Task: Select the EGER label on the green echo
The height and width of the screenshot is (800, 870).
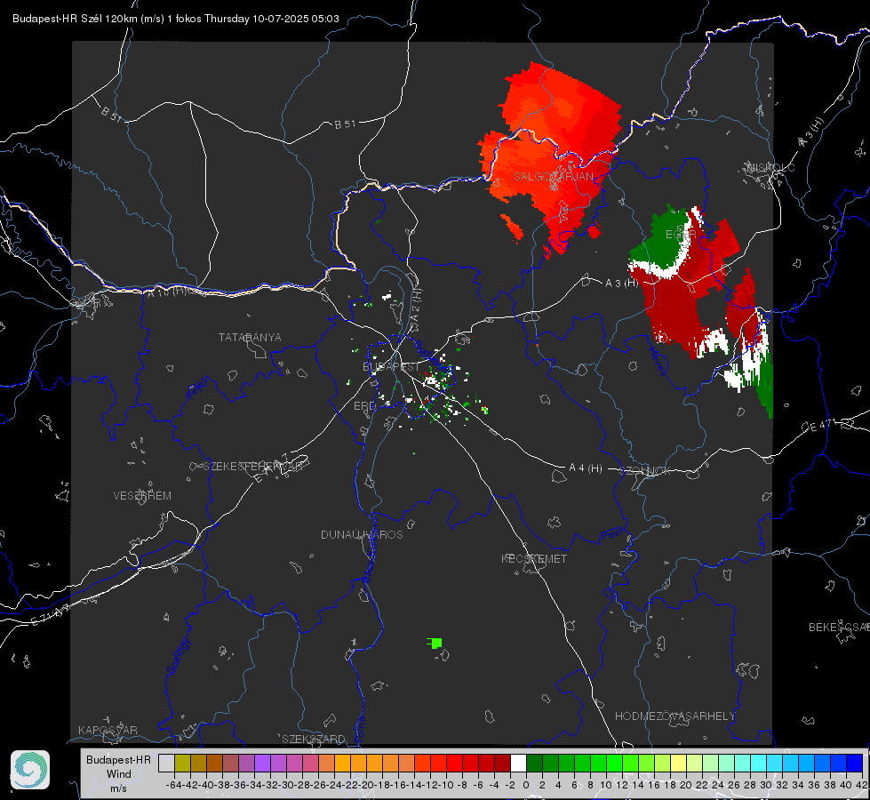Action: tap(681, 235)
